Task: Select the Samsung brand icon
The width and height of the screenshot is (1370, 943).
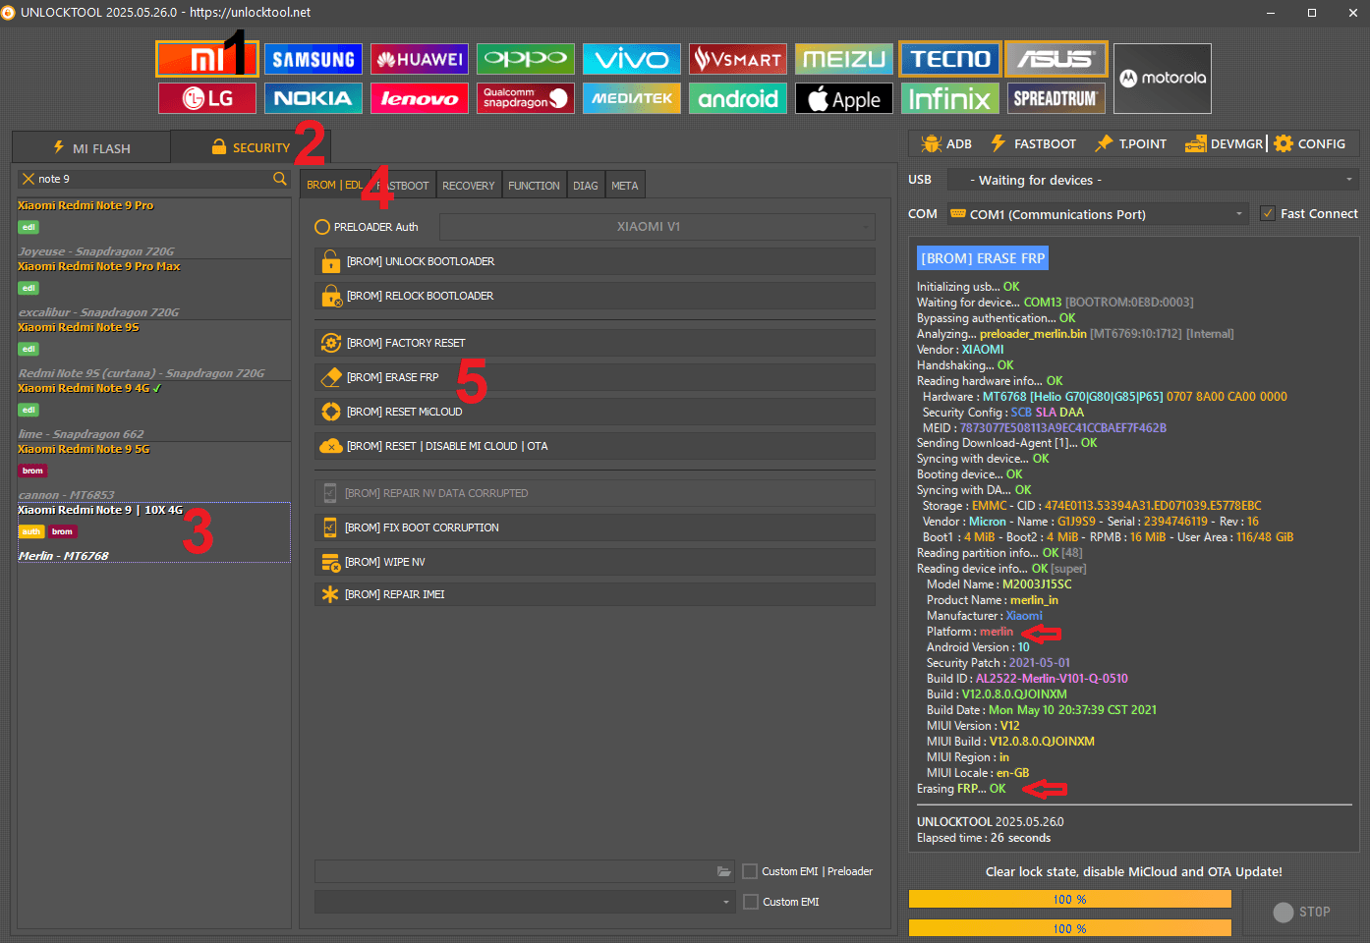Action: click(x=313, y=59)
